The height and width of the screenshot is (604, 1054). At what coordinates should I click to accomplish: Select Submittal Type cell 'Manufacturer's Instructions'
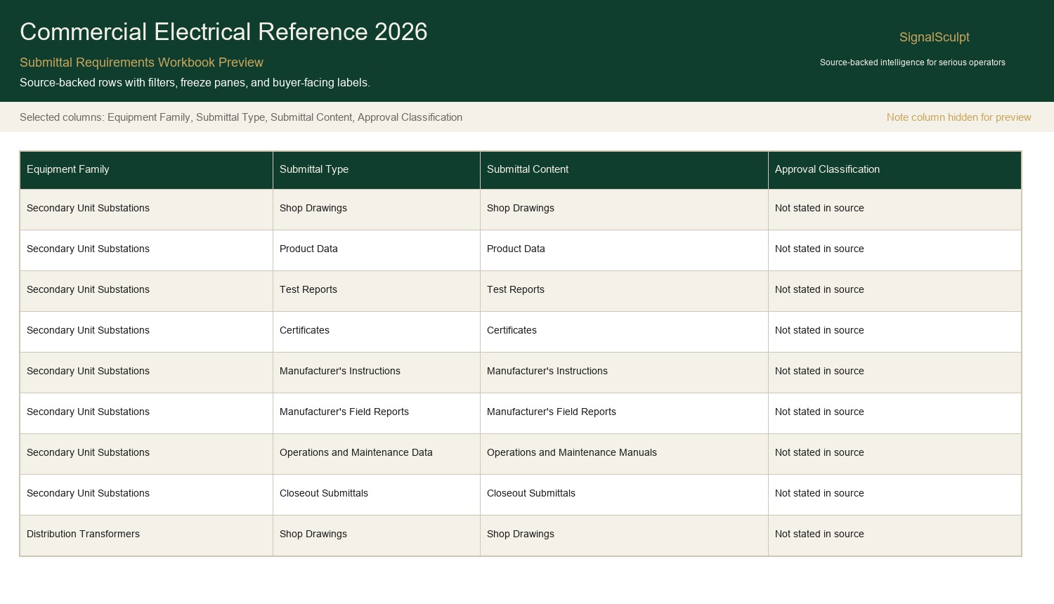coord(377,372)
